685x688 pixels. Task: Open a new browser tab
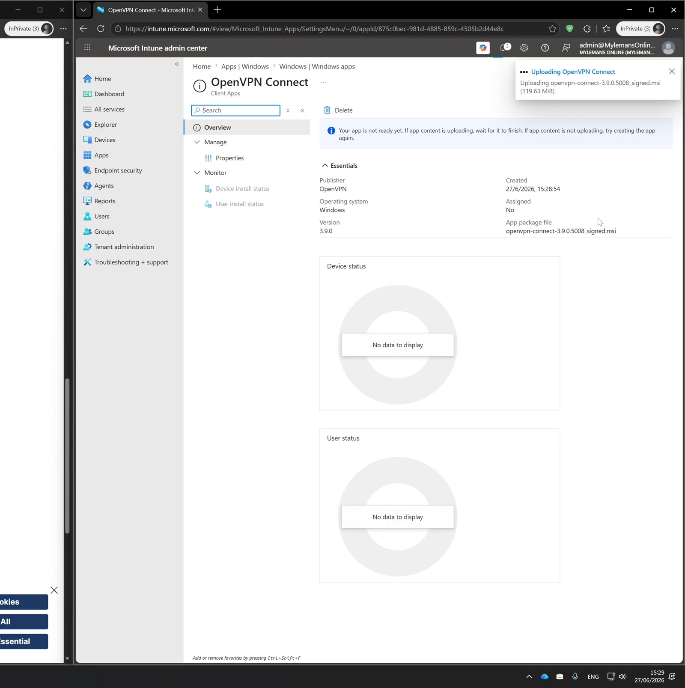[217, 10]
